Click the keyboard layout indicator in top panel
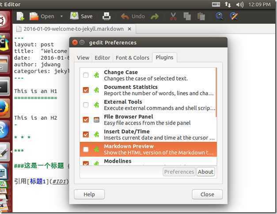 coord(216,4)
